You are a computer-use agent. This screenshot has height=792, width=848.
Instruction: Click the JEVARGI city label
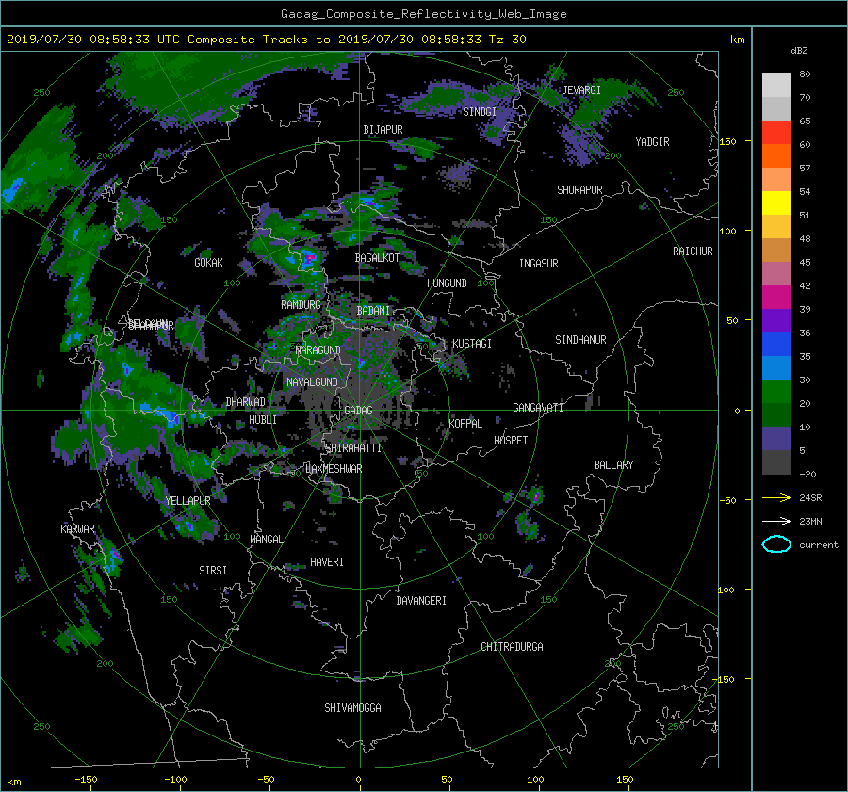(581, 90)
